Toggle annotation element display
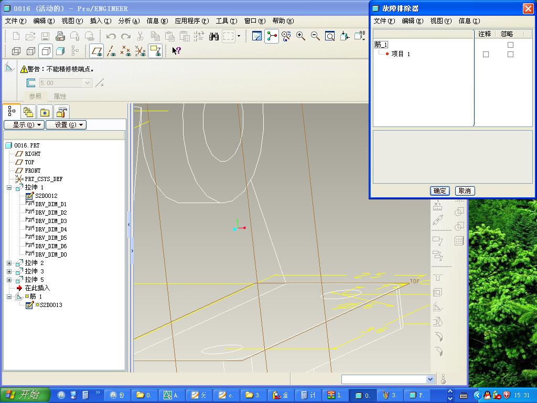537x403 pixels. click(155, 51)
